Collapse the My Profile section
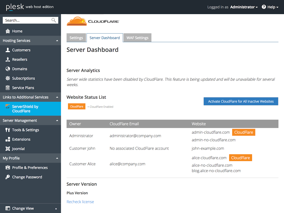 [x=57, y=158]
